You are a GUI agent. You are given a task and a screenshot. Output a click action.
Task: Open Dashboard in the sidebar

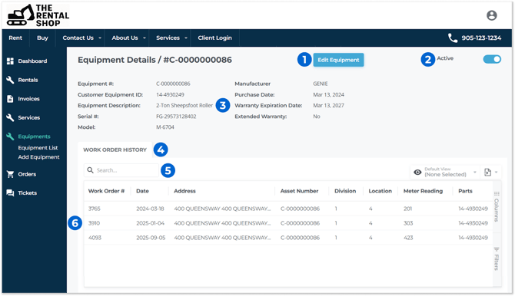click(x=32, y=61)
